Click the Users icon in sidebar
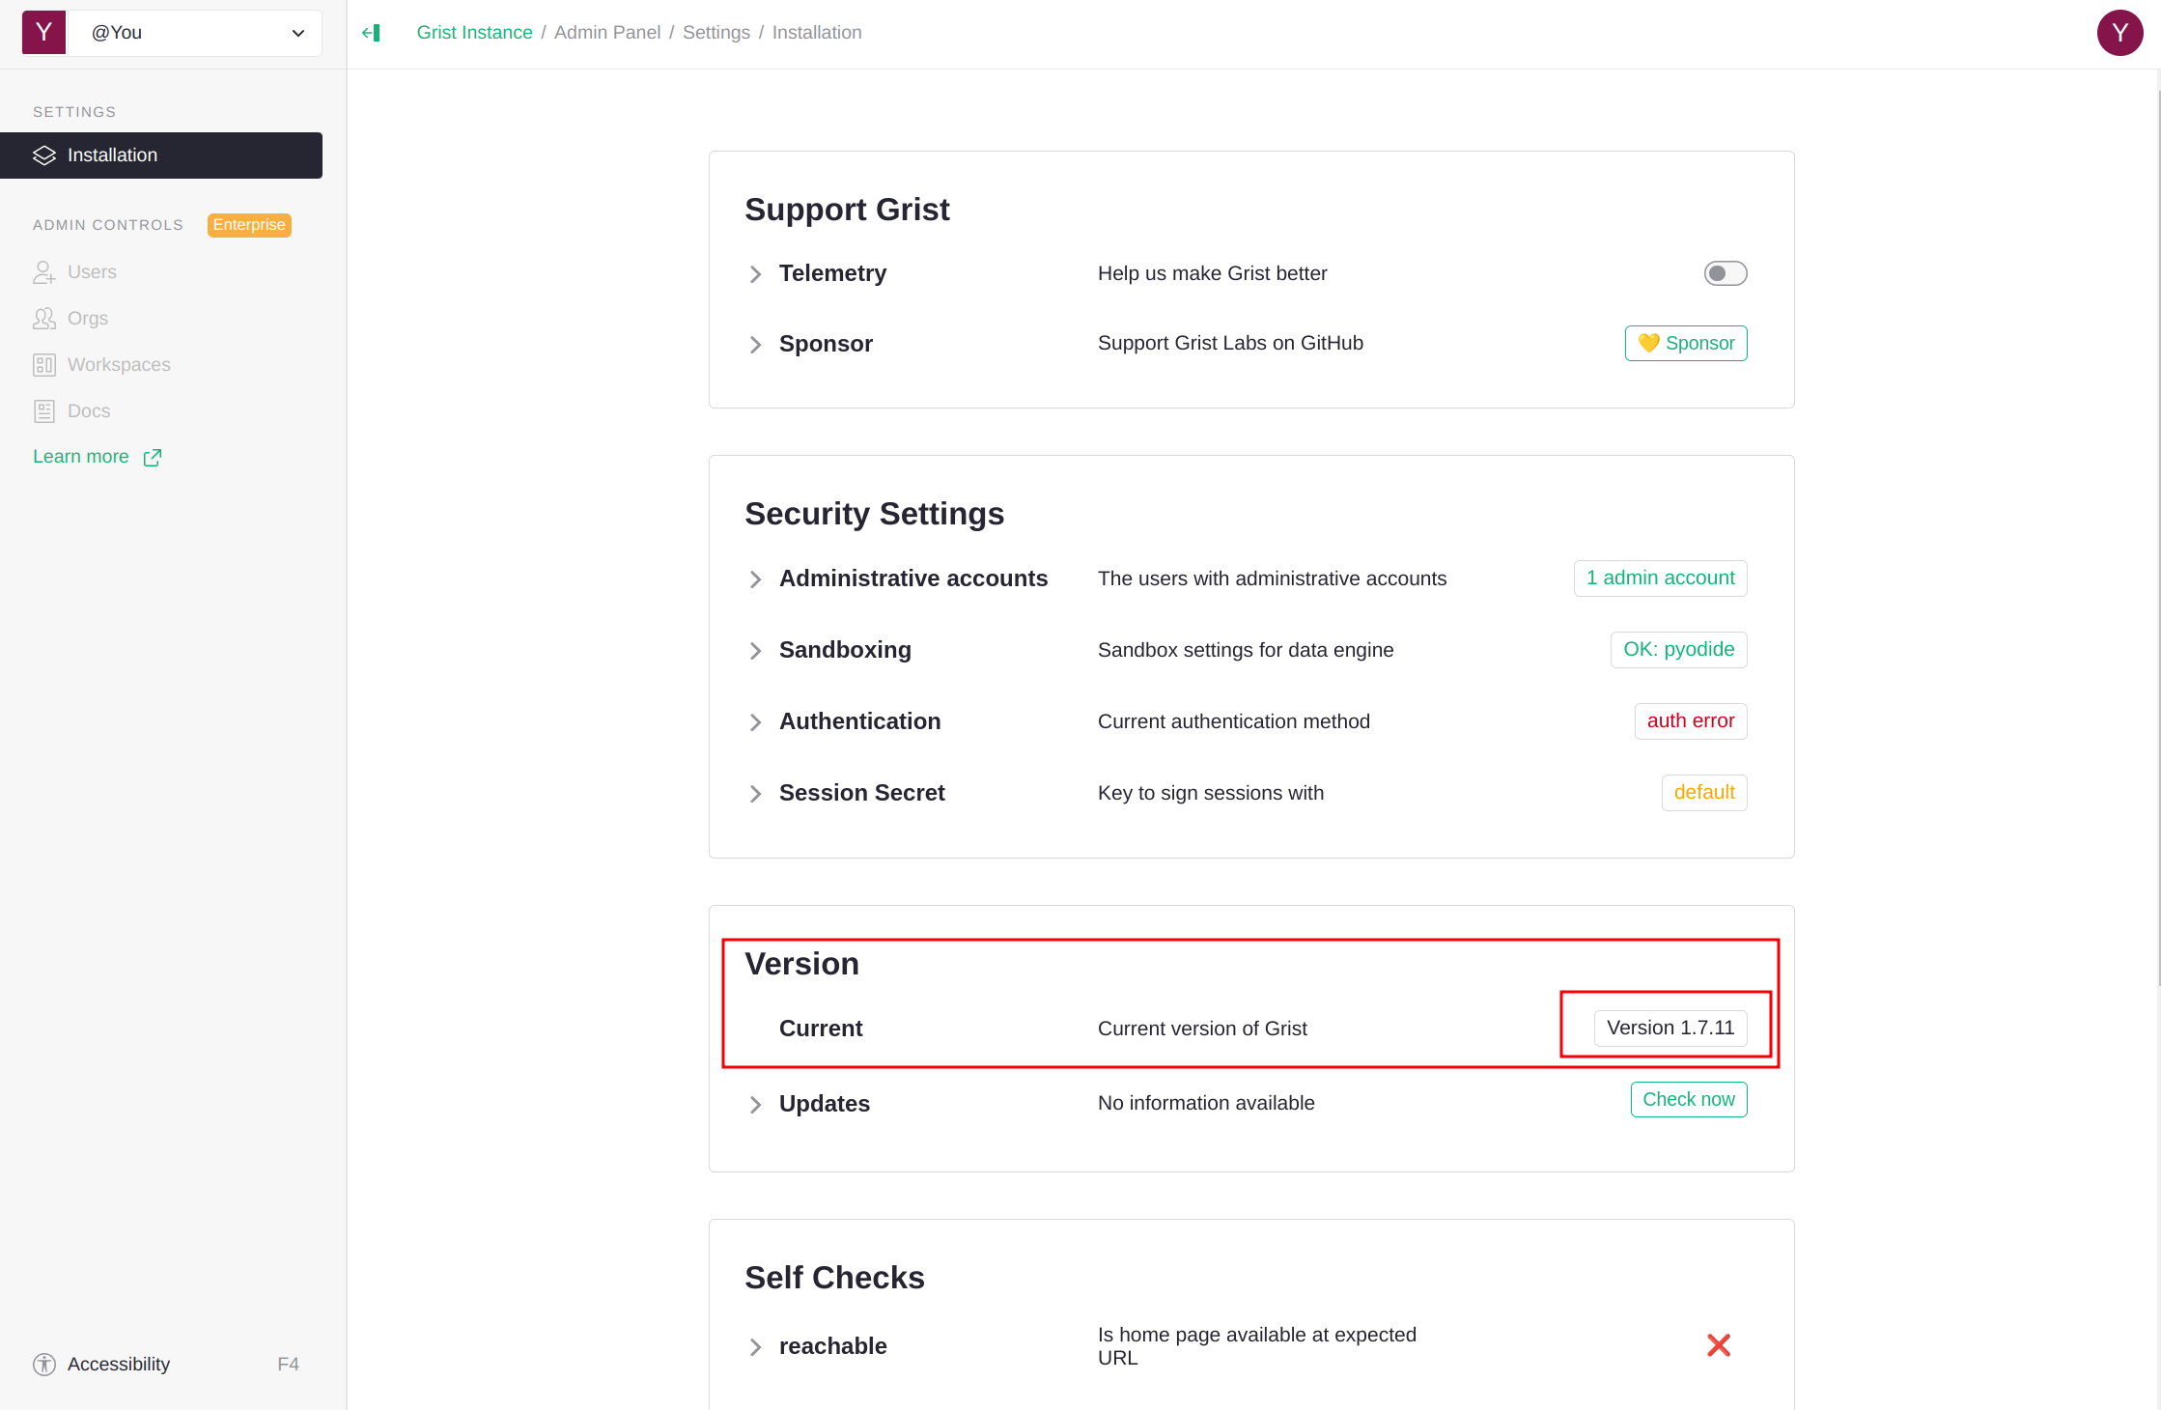The width and height of the screenshot is (2161, 1410). click(x=44, y=272)
